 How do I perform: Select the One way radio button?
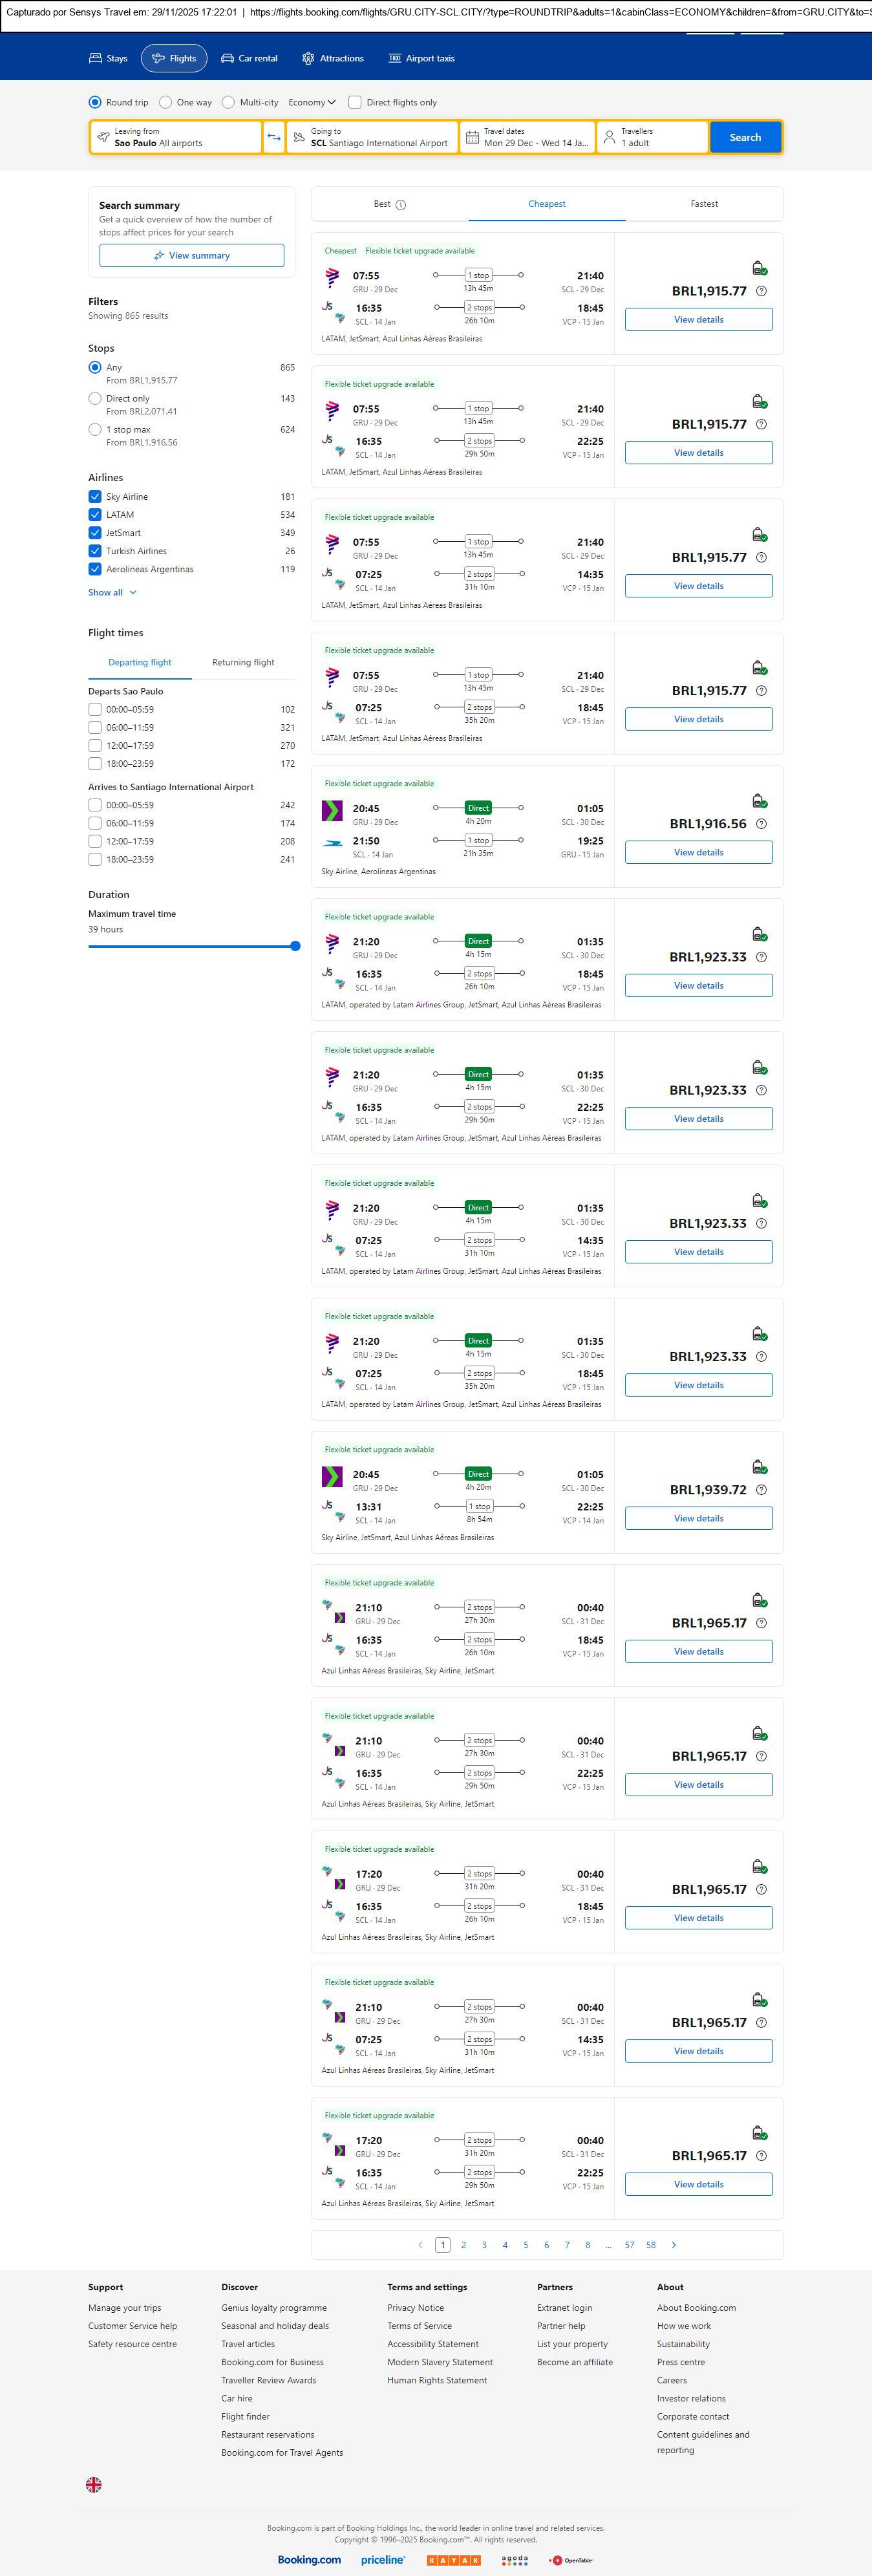point(166,102)
